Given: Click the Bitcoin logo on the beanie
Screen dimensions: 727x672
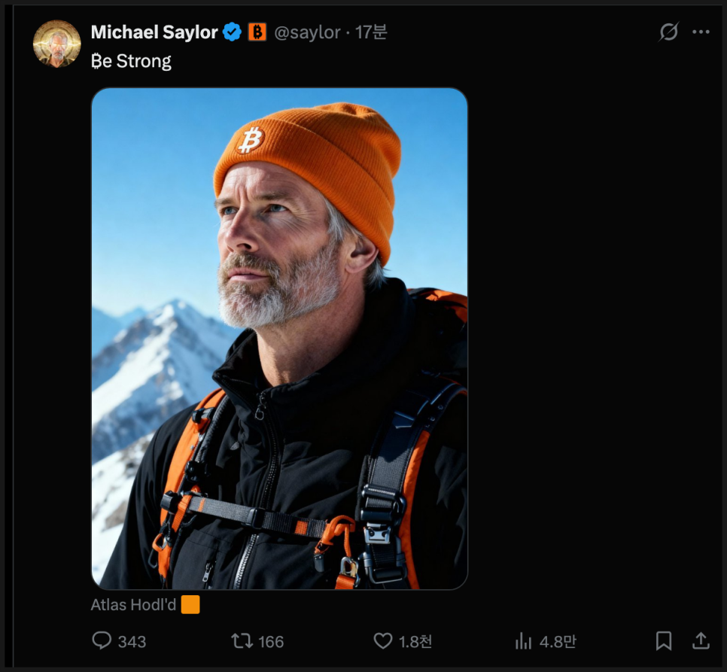Looking at the screenshot, I should point(251,139).
